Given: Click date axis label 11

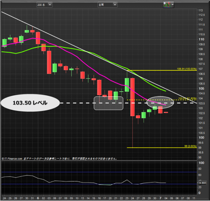Looking at the screenshot, I should point(194,198).
